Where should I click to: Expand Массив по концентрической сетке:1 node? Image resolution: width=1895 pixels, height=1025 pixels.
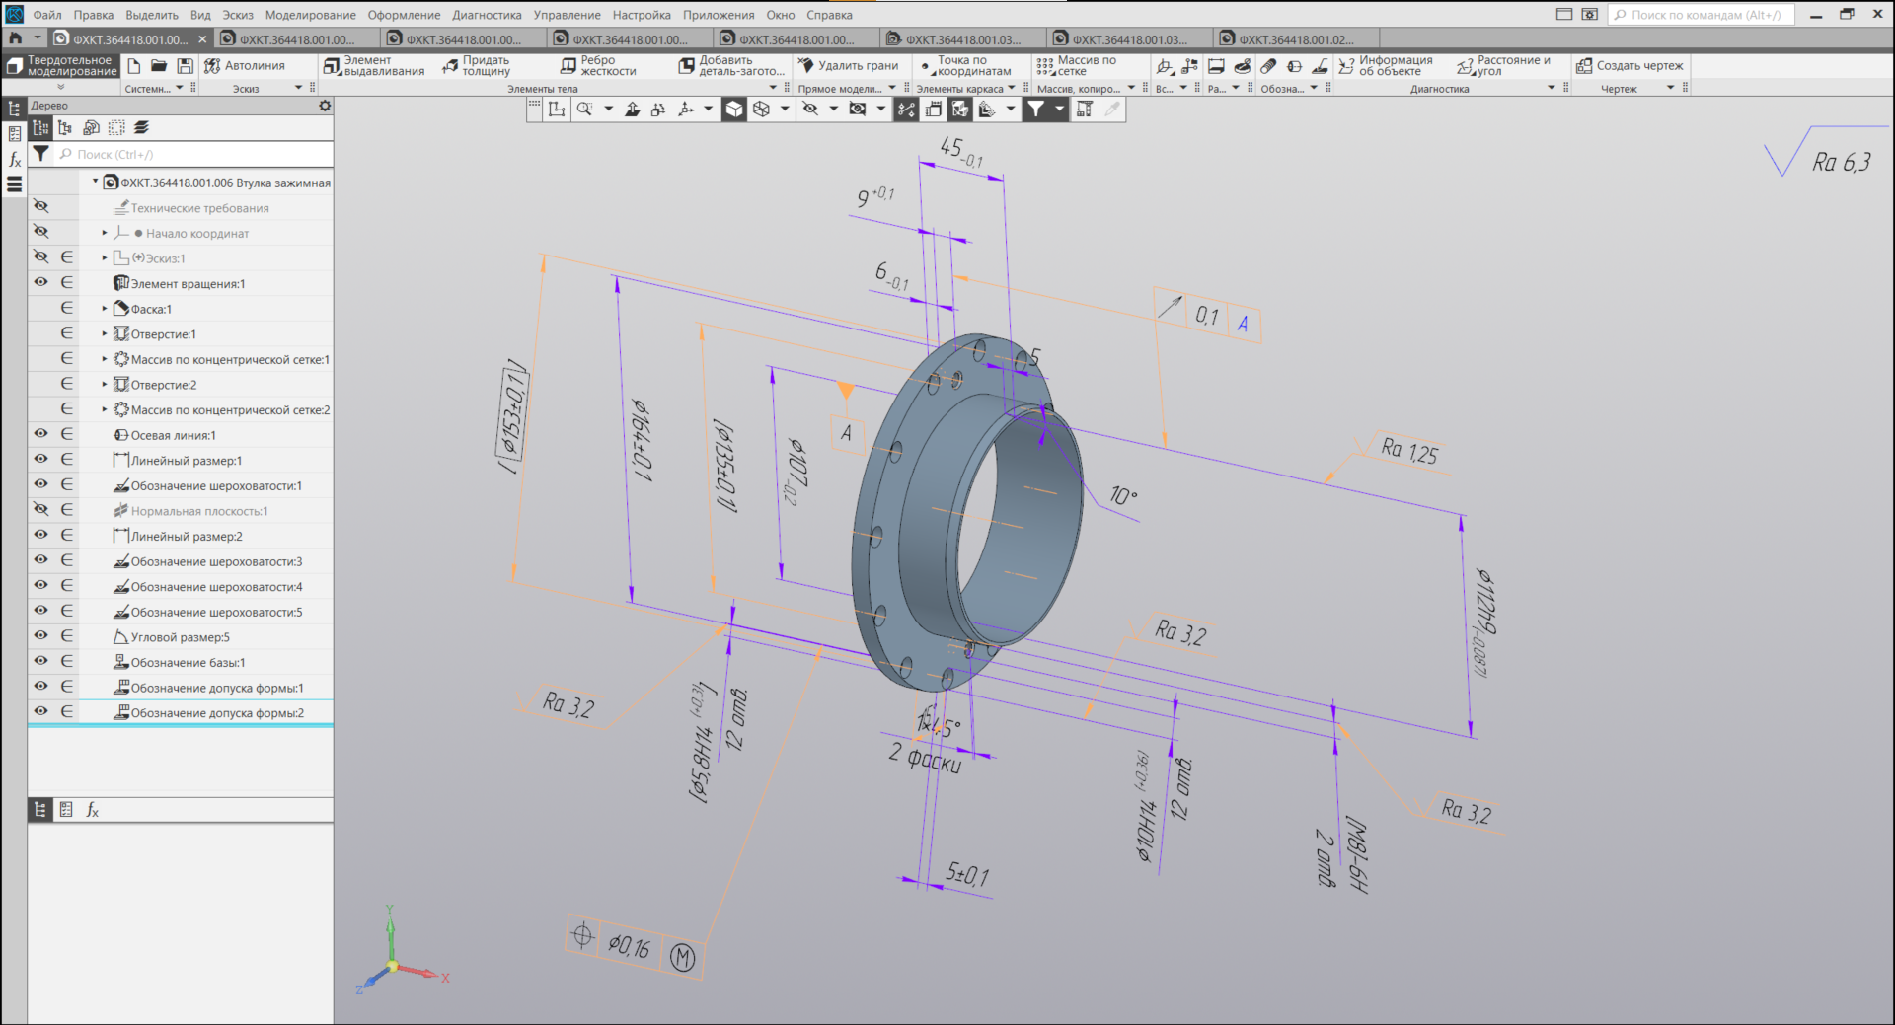tap(105, 359)
